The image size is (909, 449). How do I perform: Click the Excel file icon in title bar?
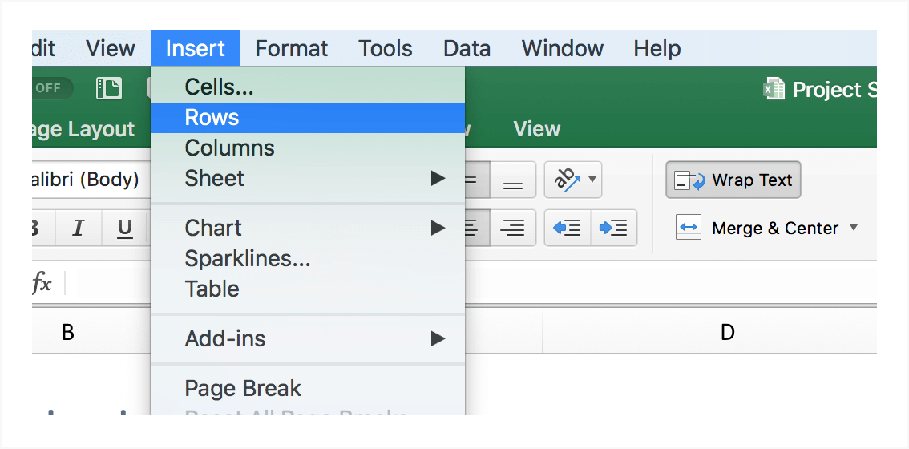tap(774, 89)
